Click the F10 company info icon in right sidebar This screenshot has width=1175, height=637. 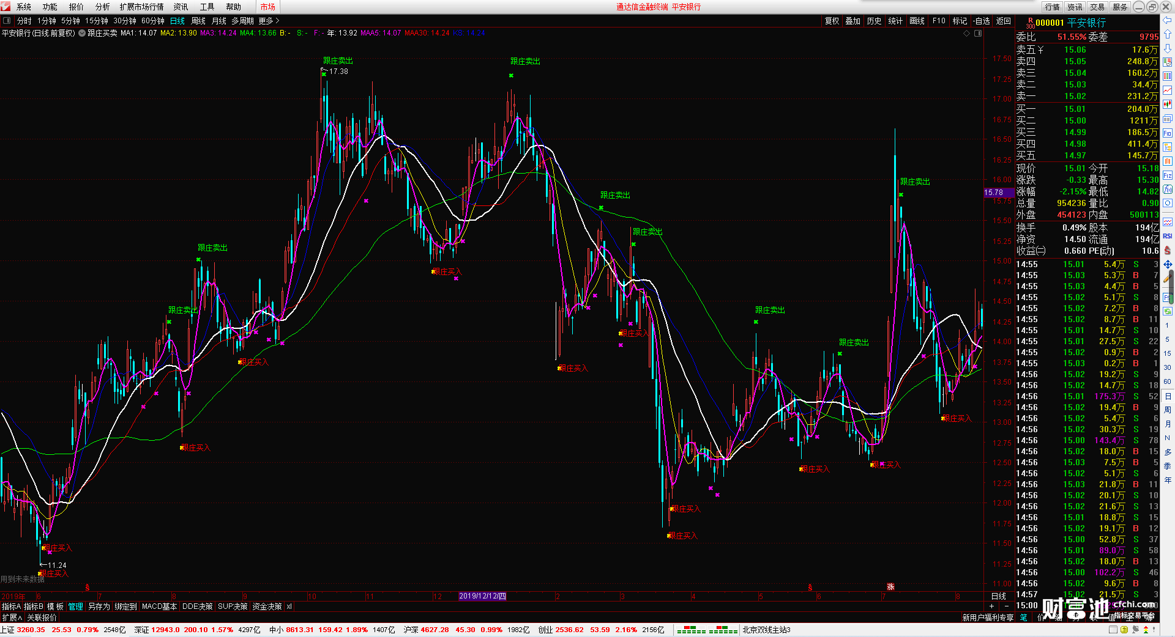(x=1167, y=133)
